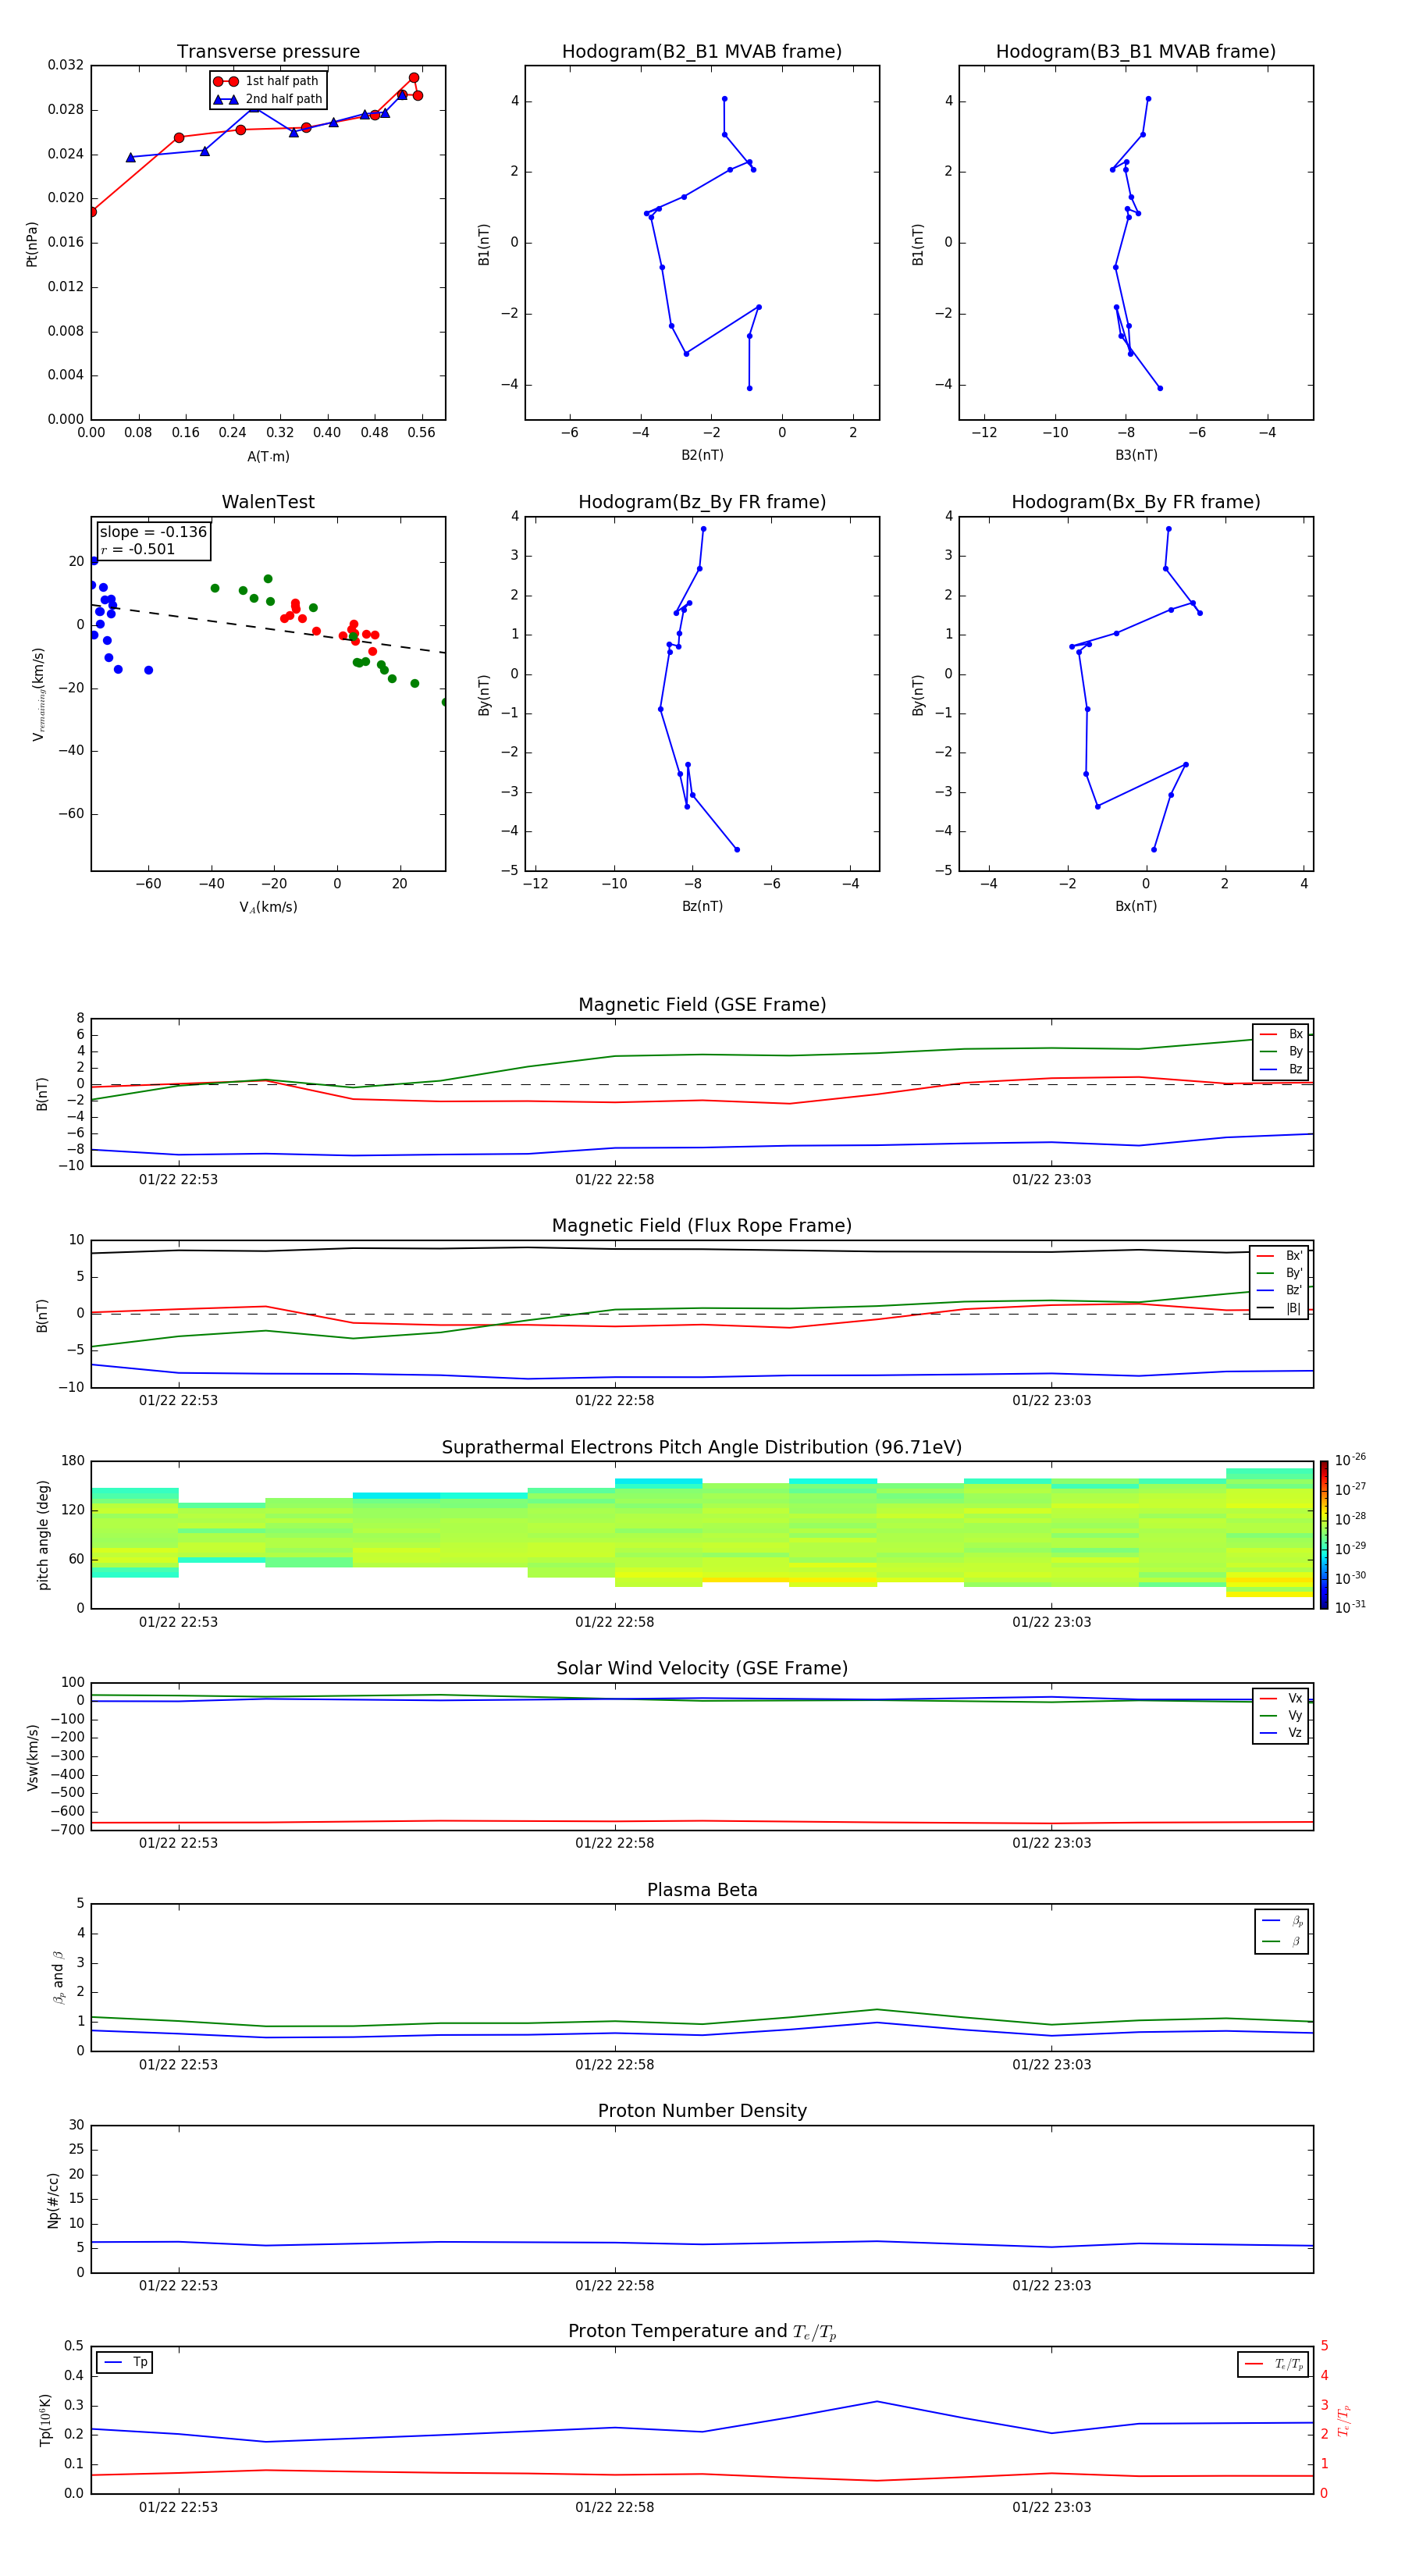1405x2576 pixels.
Task: Click the "B2(nT)" x-axis label
Action: [702, 455]
